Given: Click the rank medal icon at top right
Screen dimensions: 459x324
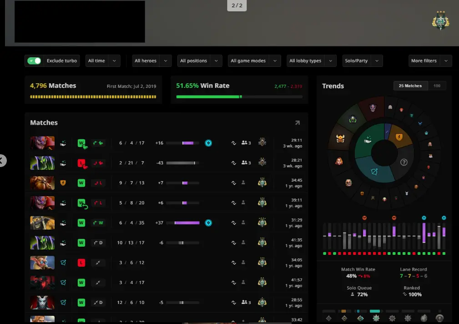Looking at the screenshot, I should 440,20.
